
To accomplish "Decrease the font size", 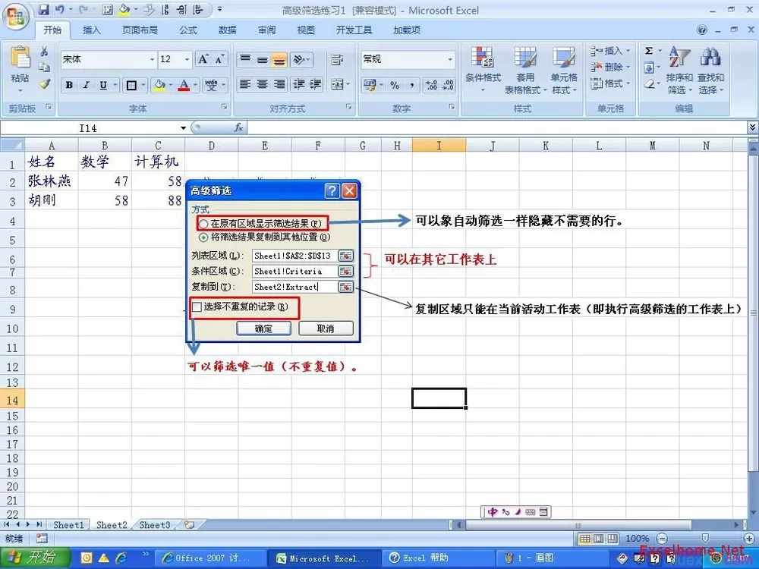I will [219, 59].
